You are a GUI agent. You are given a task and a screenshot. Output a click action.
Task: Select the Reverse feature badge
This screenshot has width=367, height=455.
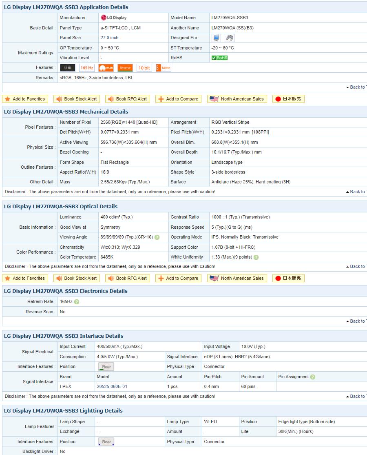point(125,68)
